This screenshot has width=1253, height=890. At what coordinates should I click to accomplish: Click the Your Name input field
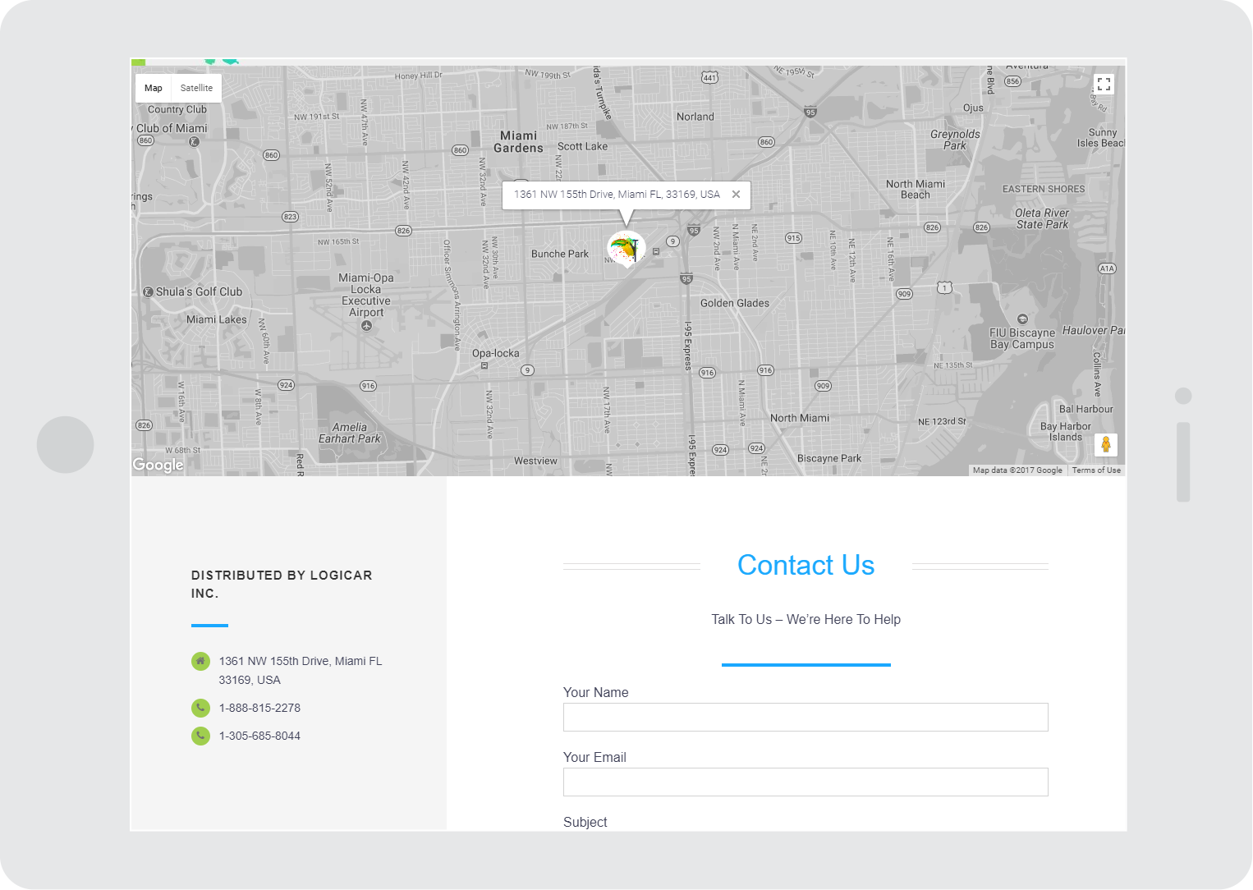pos(805,717)
